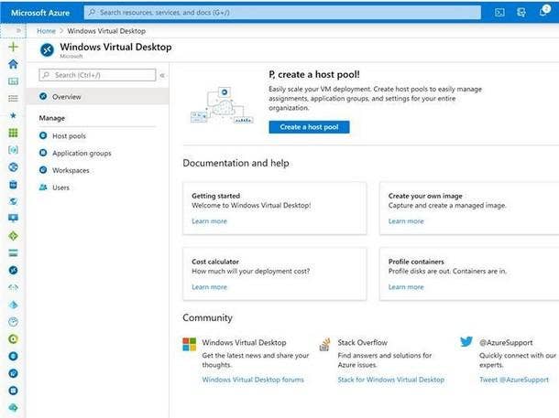Open the Directory and subscription filter icon
The height and width of the screenshot is (418, 559).
pos(521,13)
